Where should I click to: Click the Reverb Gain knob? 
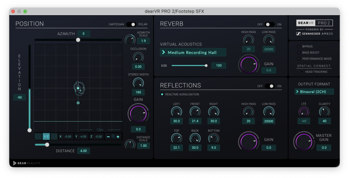pos(249,64)
